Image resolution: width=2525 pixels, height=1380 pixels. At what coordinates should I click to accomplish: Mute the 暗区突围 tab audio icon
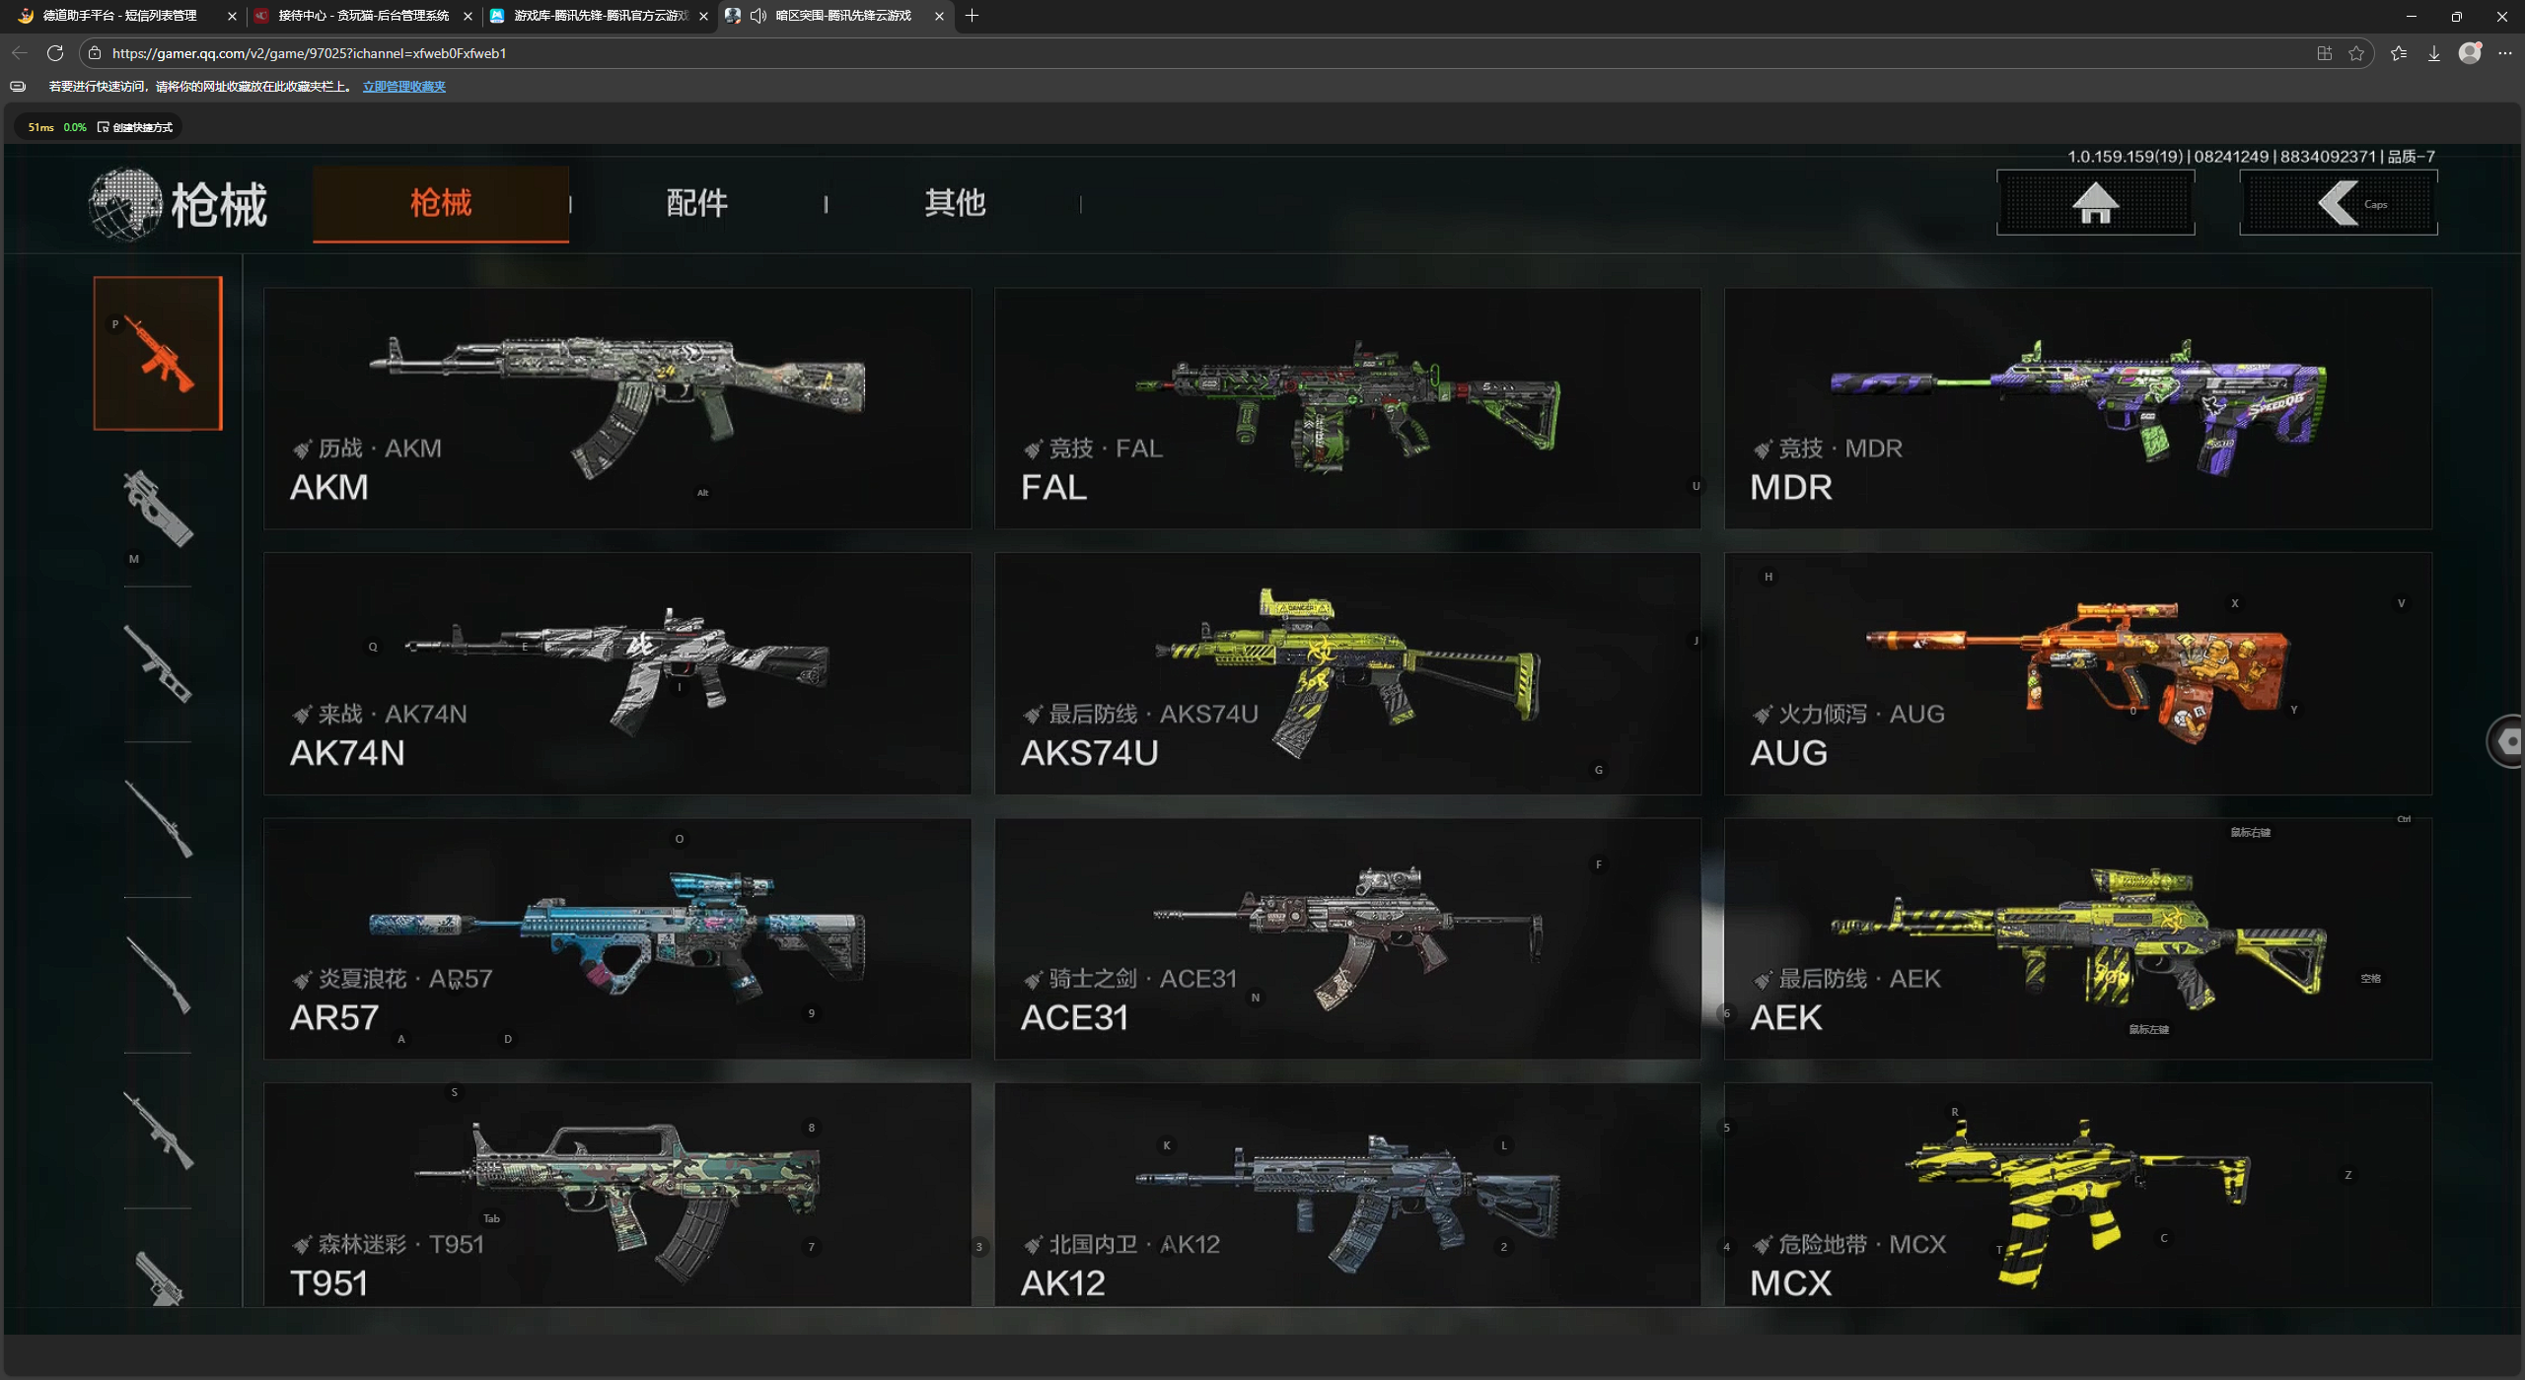(x=758, y=16)
